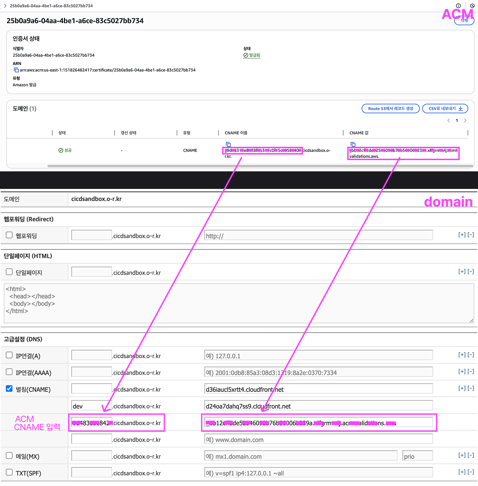The image size is (478, 486).
Task: Expand the breadcrumb chevron at top left
Action: pyautogui.click(x=5, y=6)
